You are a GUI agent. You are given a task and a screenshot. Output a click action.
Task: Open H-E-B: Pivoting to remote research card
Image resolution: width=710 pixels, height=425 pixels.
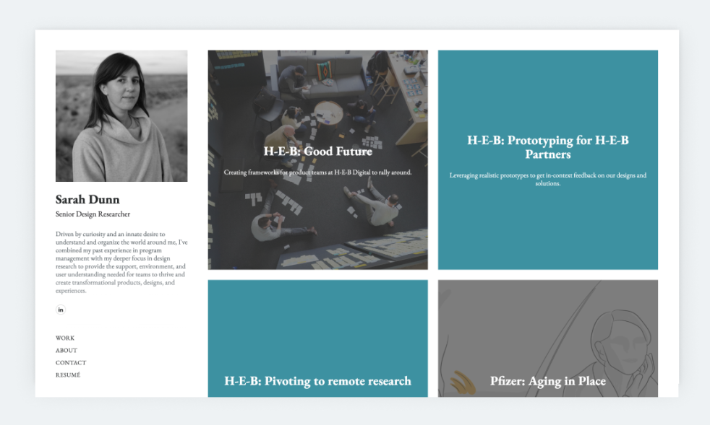tap(317, 338)
